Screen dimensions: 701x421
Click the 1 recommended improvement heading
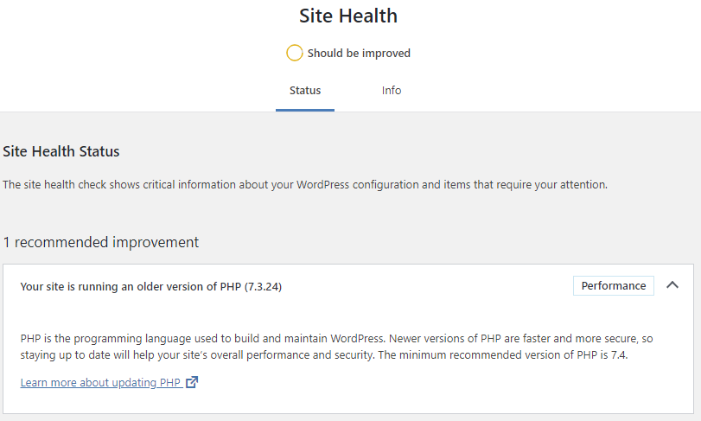[101, 242]
